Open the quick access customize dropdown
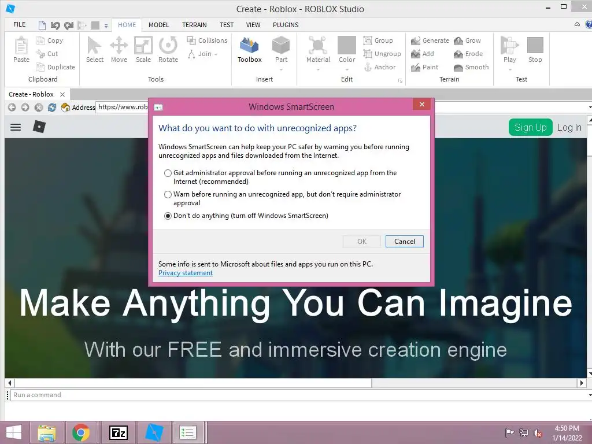The width and height of the screenshot is (592, 444). coord(106,26)
